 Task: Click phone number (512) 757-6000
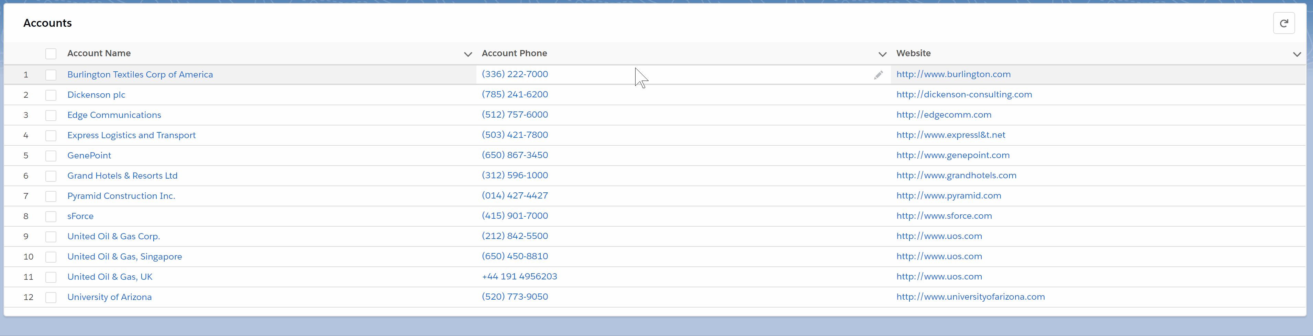(x=515, y=115)
